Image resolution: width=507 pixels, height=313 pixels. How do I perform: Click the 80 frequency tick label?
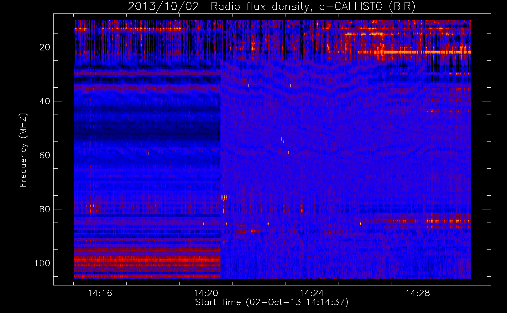point(45,209)
